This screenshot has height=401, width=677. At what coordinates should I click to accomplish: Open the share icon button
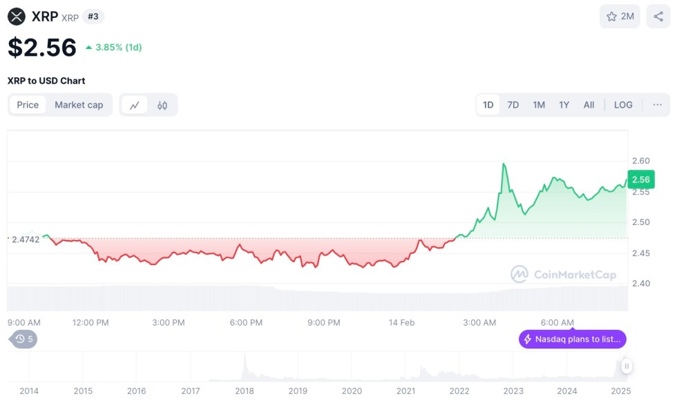[658, 17]
